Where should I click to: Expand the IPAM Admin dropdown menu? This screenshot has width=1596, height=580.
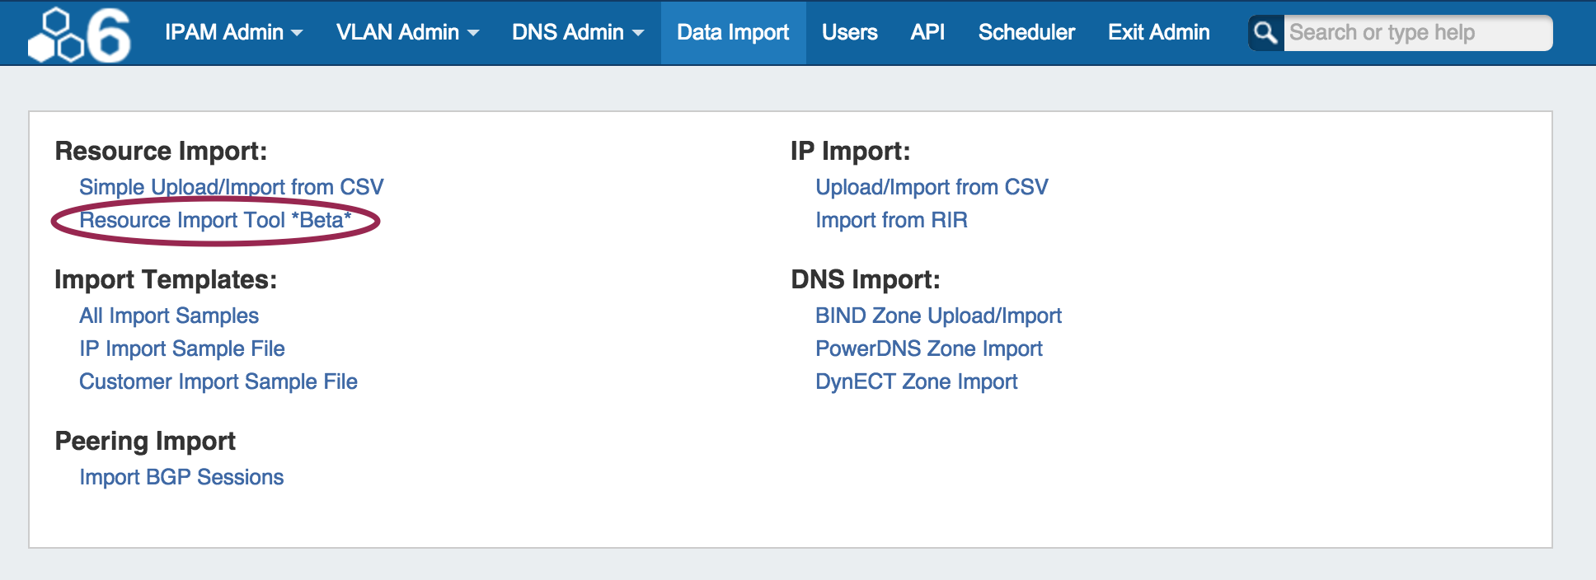coord(233,32)
